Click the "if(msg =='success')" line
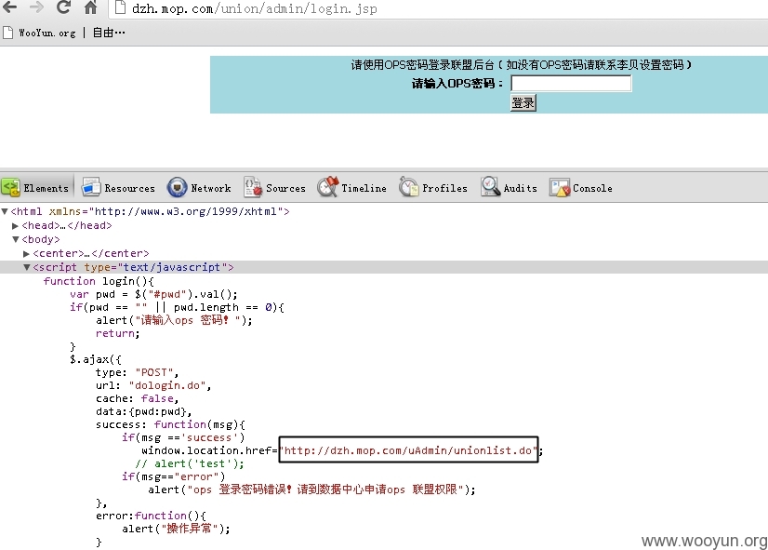Image resolution: width=768 pixels, height=550 pixels. pos(183,437)
